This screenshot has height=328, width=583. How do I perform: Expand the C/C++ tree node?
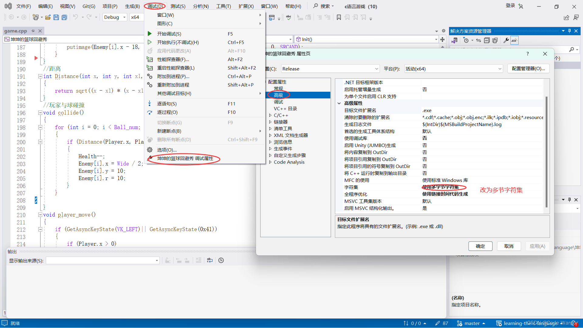tap(270, 115)
